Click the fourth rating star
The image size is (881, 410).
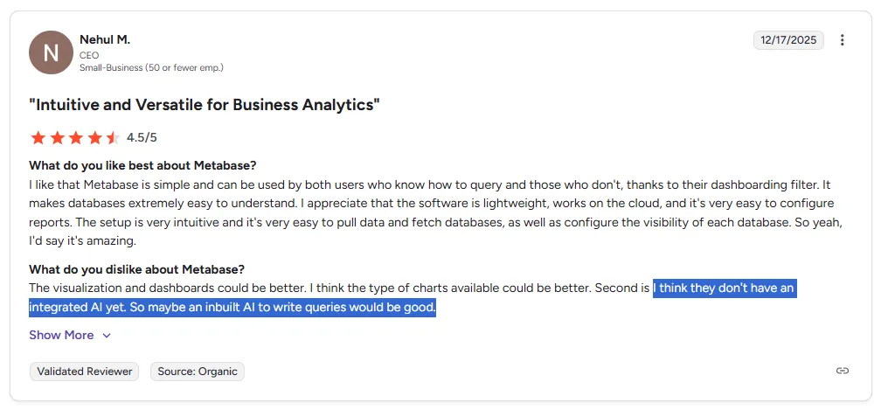[x=94, y=137]
